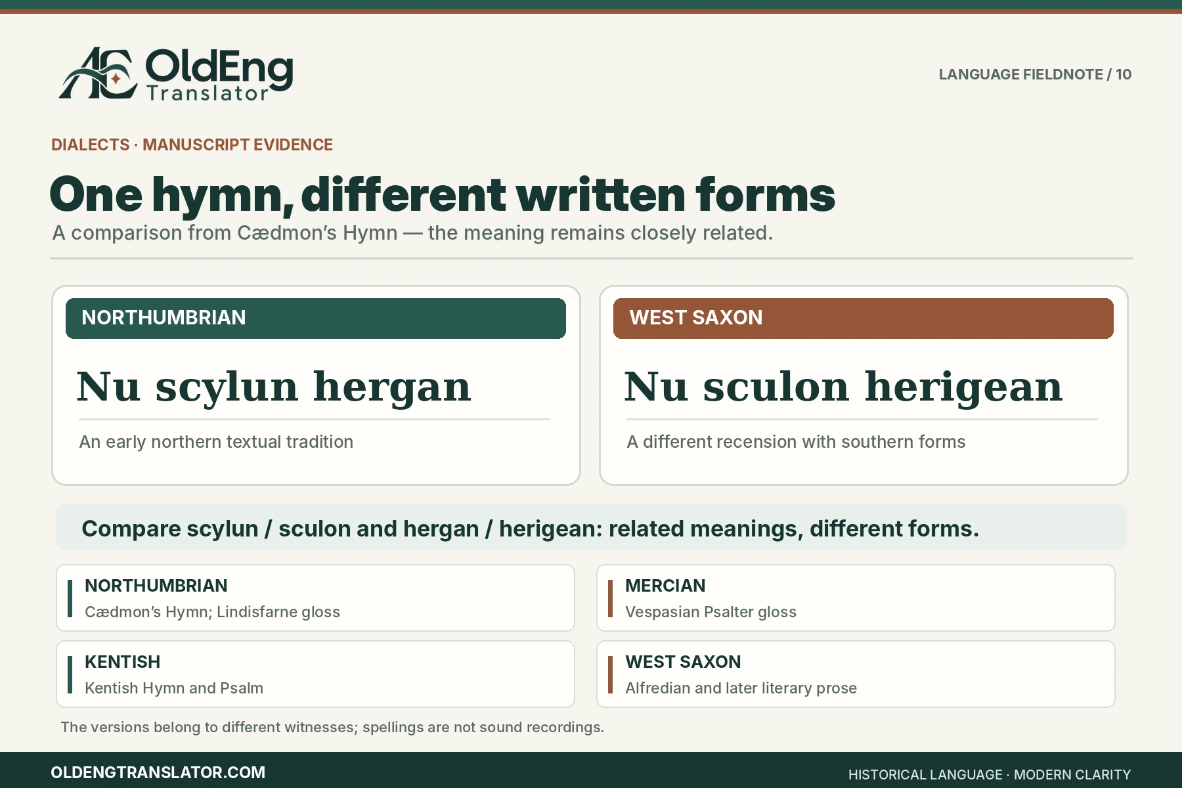Click the green NORTHUMBRIAN header bar
The width and height of the screenshot is (1182, 788).
(x=316, y=318)
